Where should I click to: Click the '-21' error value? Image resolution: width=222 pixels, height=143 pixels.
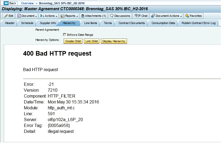[51, 84]
